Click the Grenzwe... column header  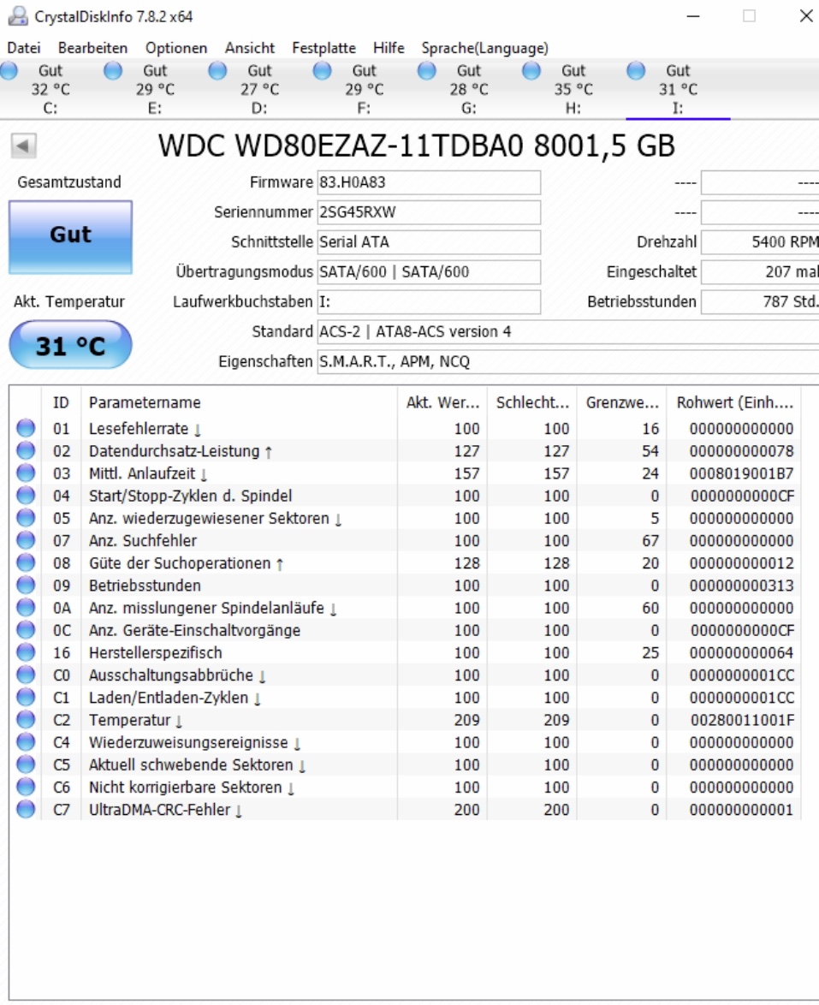tap(622, 402)
